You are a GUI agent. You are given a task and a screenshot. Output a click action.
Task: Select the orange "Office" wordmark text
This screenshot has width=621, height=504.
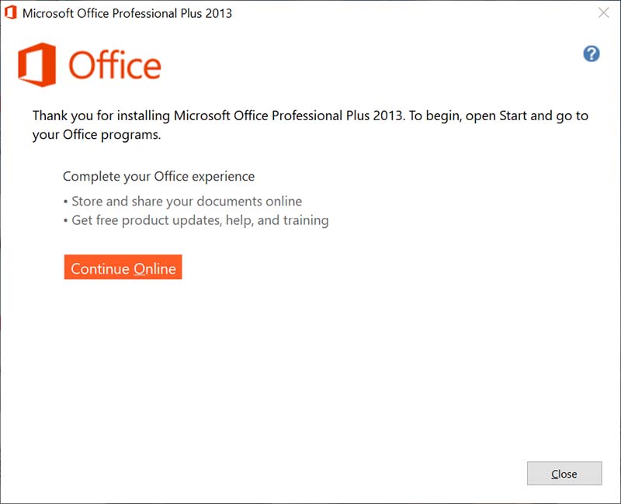pos(115,65)
